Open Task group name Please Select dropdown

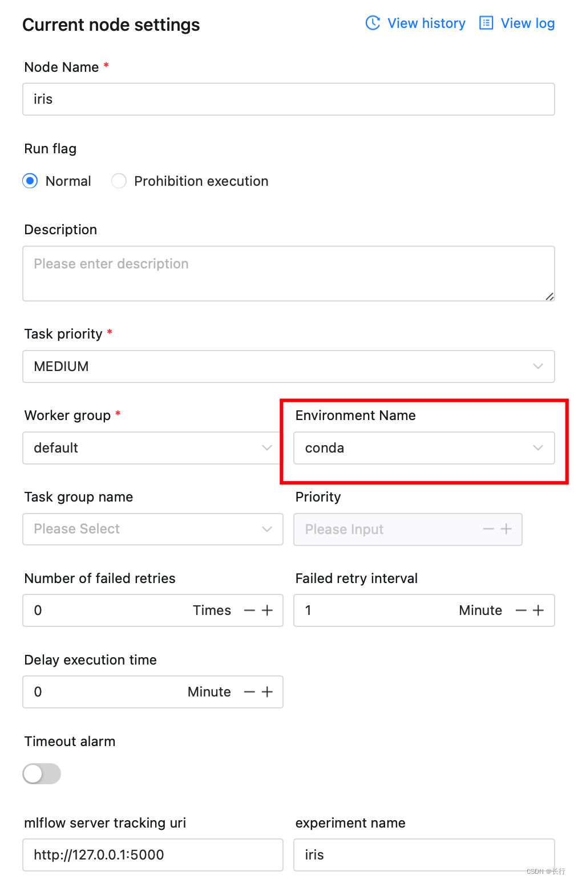pos(153,529)
